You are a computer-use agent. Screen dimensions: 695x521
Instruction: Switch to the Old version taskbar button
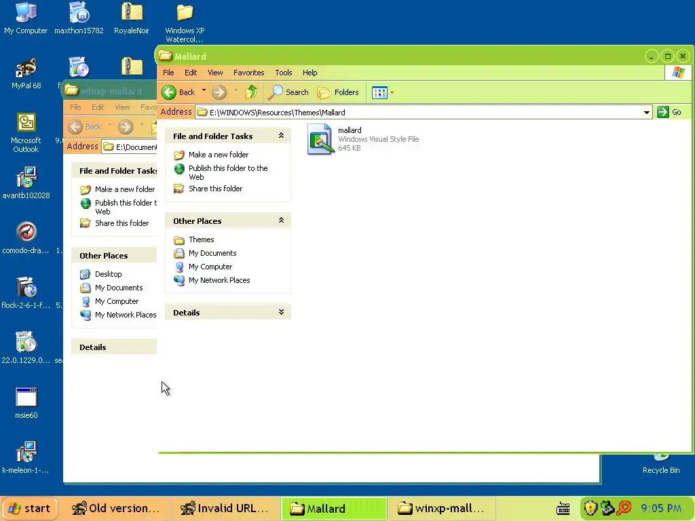[115, 508]
